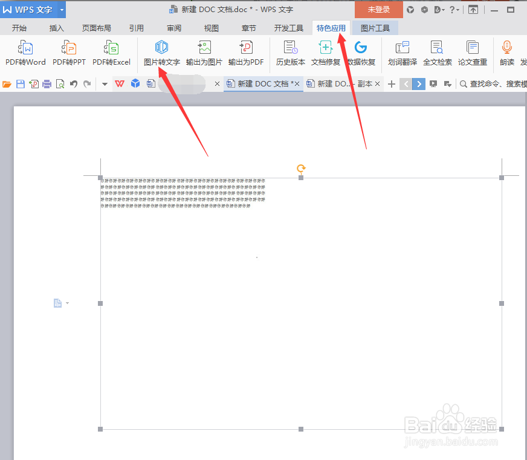
Task: Expand WPS 文字 application menu arrow
Action: click(x=62, y=10)
